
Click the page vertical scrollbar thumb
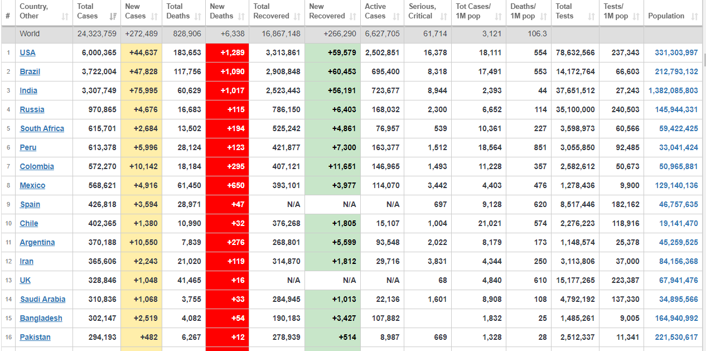[x=704, y=60]
